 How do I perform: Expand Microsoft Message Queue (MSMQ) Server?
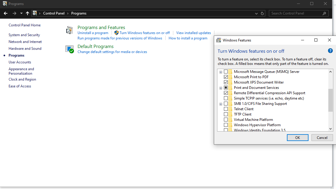click(x=221, y=72)
